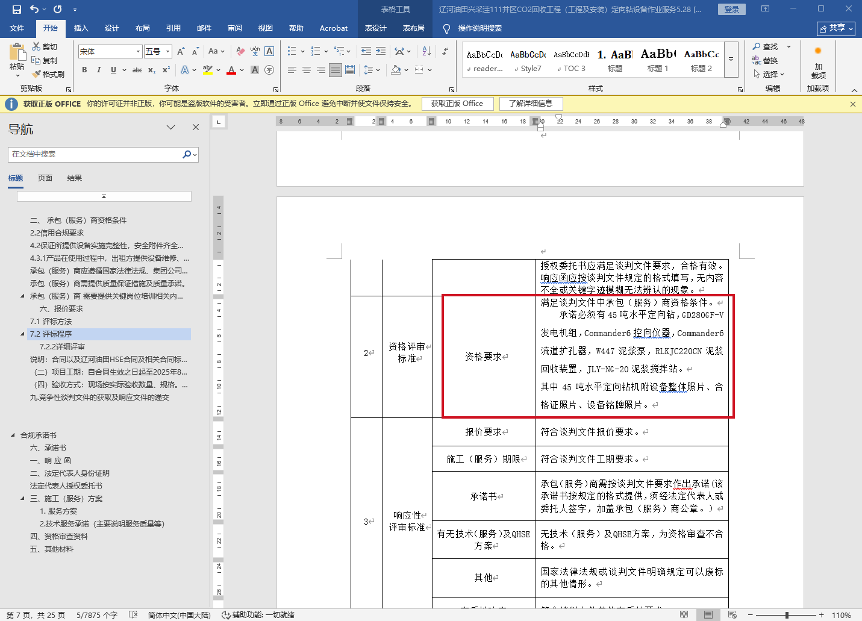The width and height of the screenshot is (862, 621).
Task: Enable center paragraph alignment
Action: click(307, 70)
